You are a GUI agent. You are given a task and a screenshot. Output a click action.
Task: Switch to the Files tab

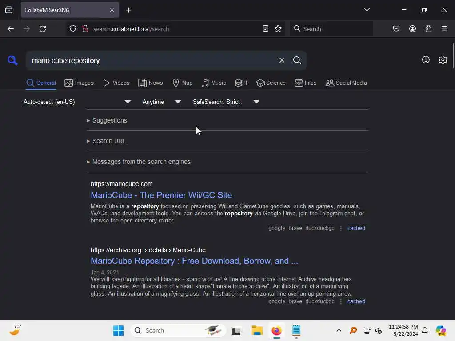pos(306,83)
